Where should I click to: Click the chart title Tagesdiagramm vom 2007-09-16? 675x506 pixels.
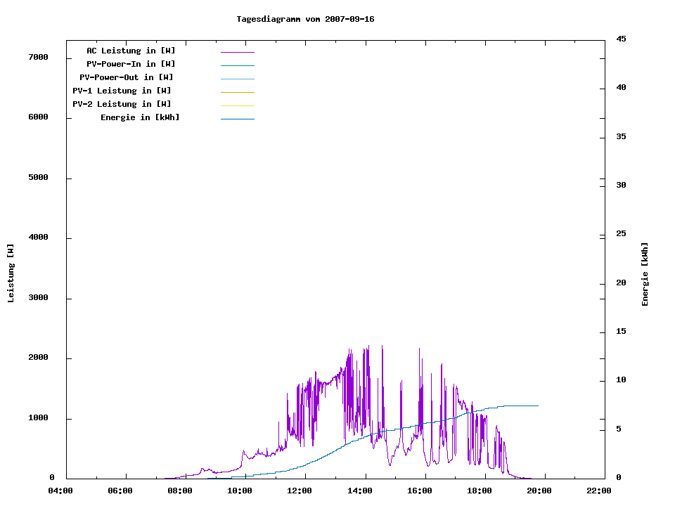(x=305, y=19)
